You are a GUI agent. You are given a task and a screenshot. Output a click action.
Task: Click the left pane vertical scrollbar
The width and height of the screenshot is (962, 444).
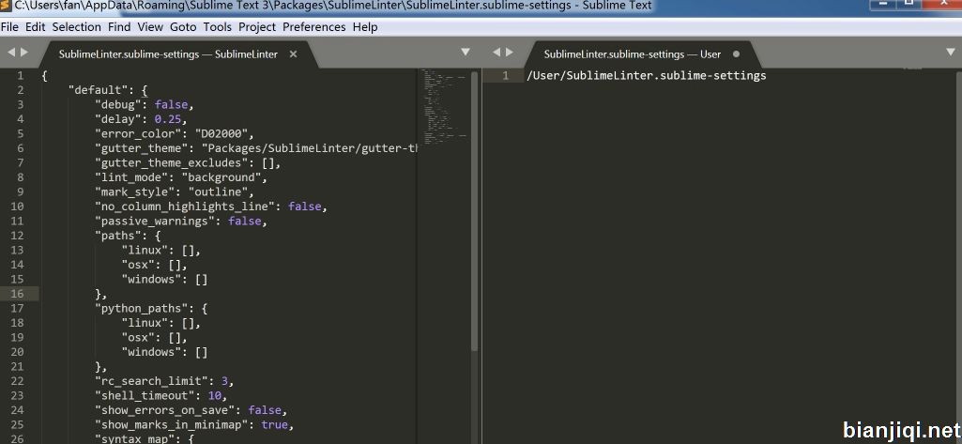(x=474, y=211)
